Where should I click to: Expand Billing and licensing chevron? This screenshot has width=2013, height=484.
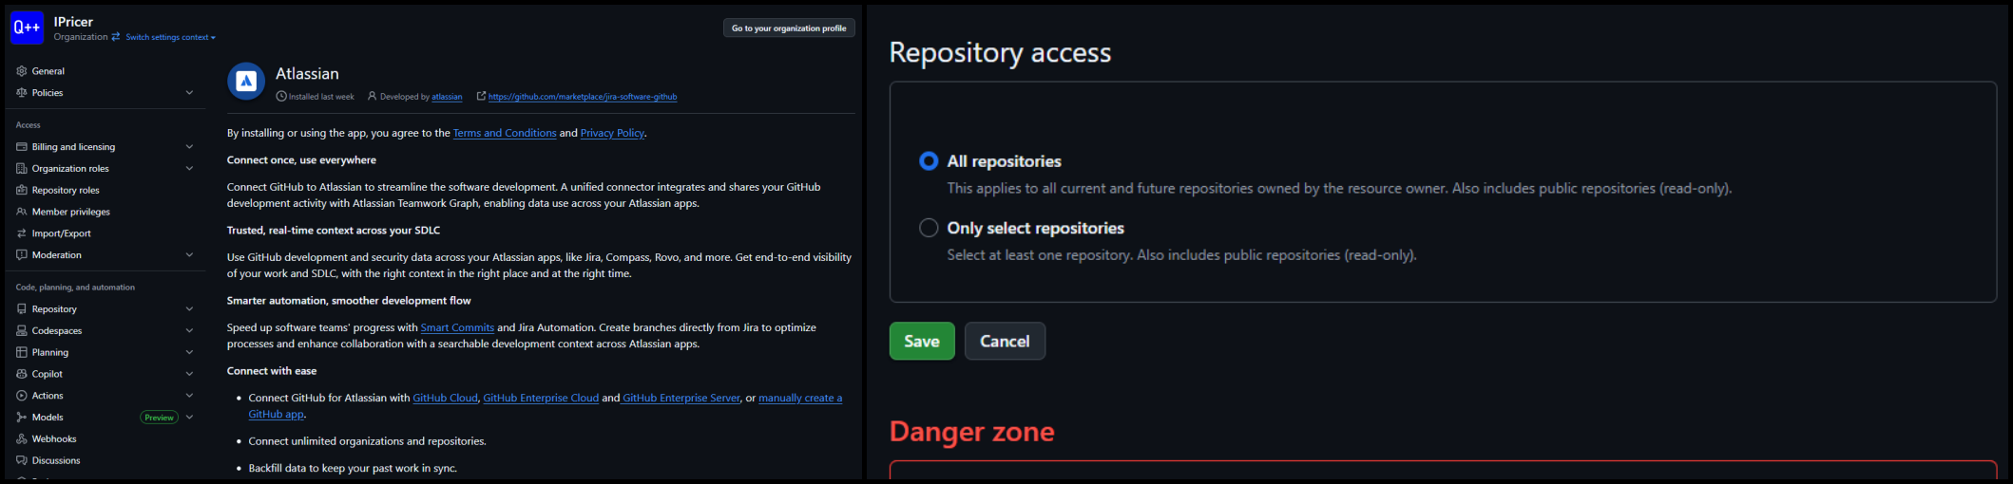coord(189,147)
